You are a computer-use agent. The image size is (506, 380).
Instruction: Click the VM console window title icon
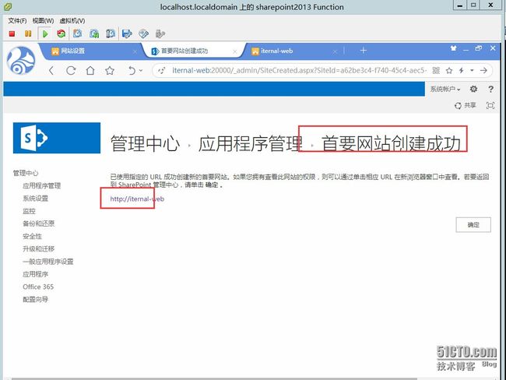[8, 6]
